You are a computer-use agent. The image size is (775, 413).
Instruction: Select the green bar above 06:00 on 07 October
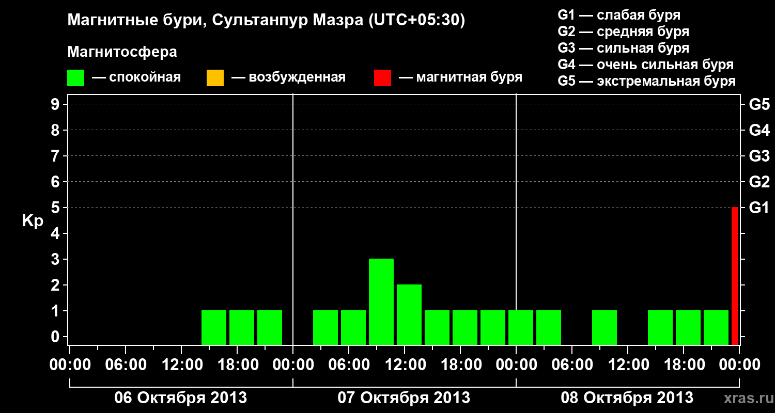[353, 327]
